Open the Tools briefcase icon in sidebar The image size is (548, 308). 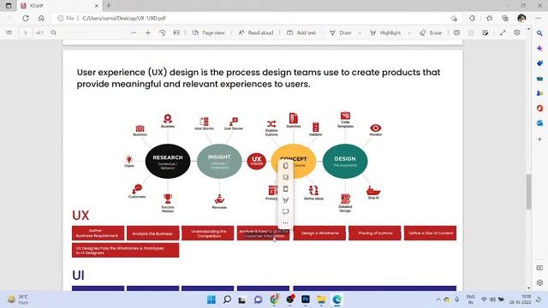pyautogui.click(x=539, y=78)
